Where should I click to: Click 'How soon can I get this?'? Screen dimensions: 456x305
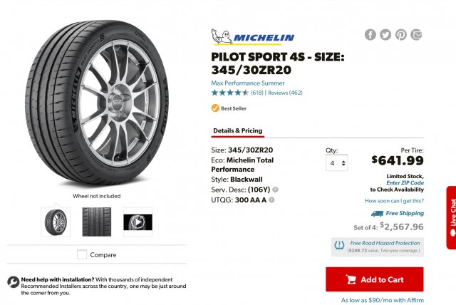394,201
